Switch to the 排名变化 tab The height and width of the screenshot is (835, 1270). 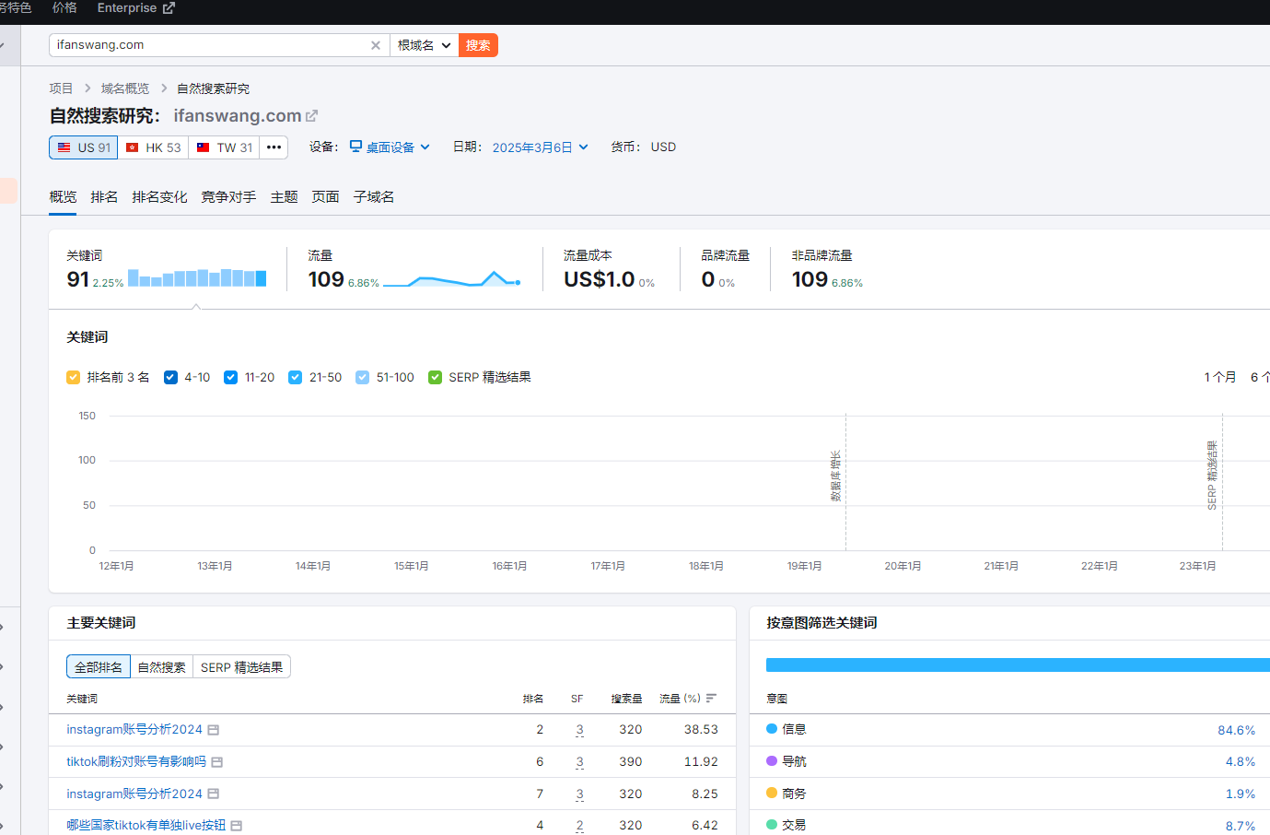point(159,197)
